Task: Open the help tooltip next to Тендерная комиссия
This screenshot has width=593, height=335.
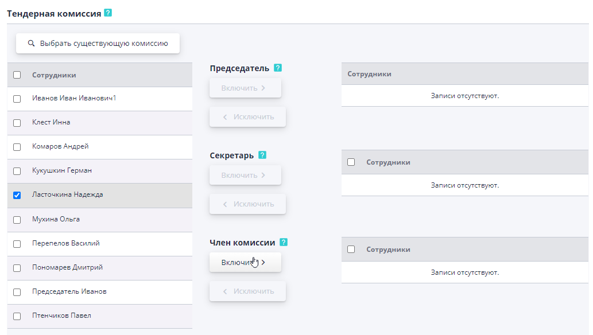Action: (107, 11)
